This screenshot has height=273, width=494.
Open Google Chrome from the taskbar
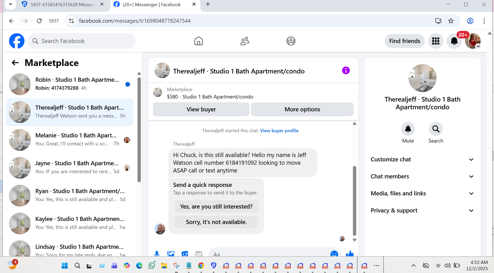[201, 266]
